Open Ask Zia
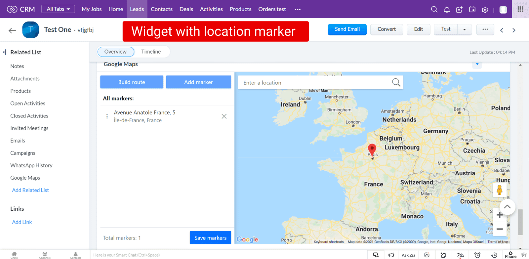Image resolution: width=529 pixels, height=259 pixels. pyautogui.click(x=408, y=255)
